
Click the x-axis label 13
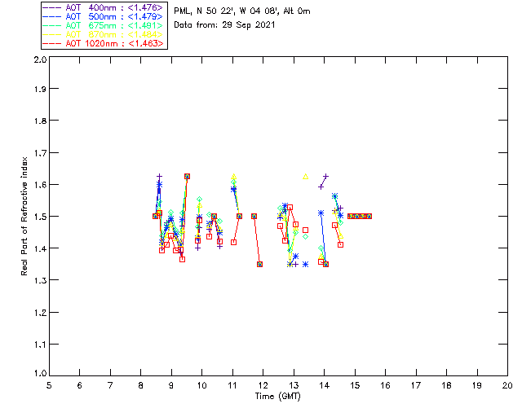pos(294,385)
